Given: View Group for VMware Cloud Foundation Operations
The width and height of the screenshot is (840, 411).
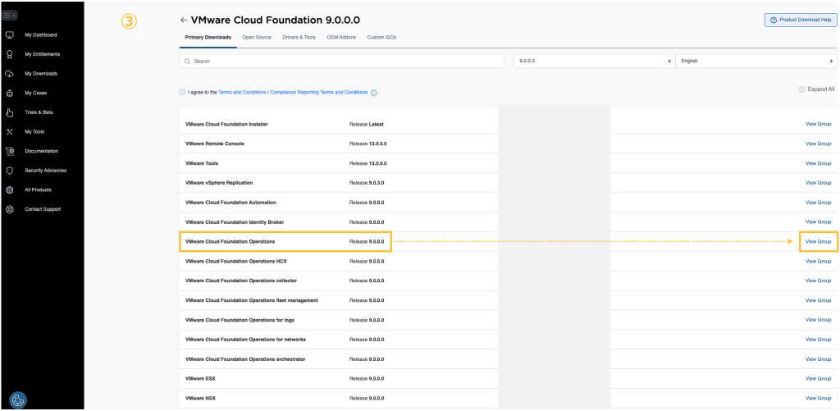Looking at the screenshot, I should tap(818, 242).
